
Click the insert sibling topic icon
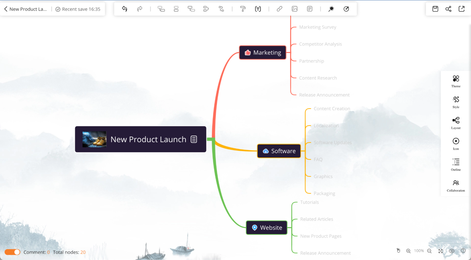coord(176,9)
